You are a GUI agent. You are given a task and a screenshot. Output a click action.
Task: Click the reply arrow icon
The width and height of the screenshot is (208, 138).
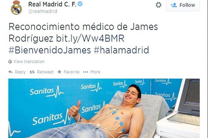(10, 72)
